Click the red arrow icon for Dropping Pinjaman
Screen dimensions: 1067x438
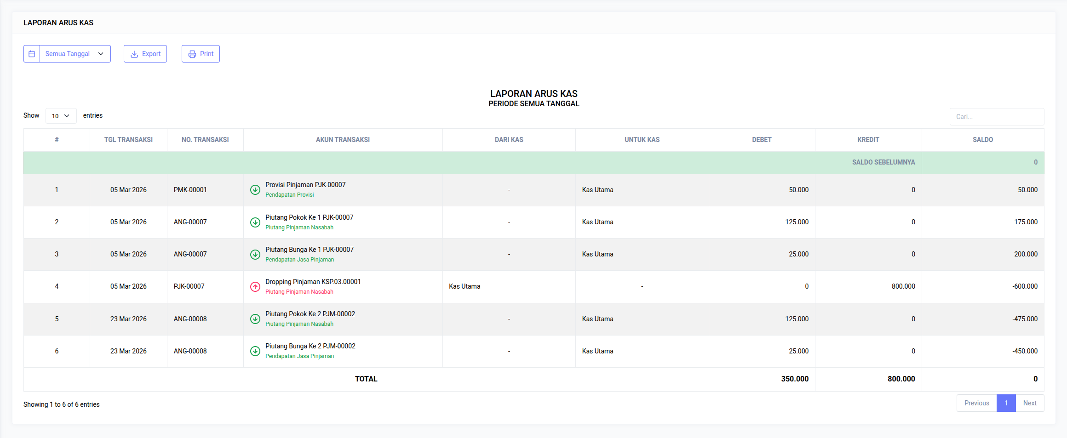pyautogui.click(x=255, y=286)
